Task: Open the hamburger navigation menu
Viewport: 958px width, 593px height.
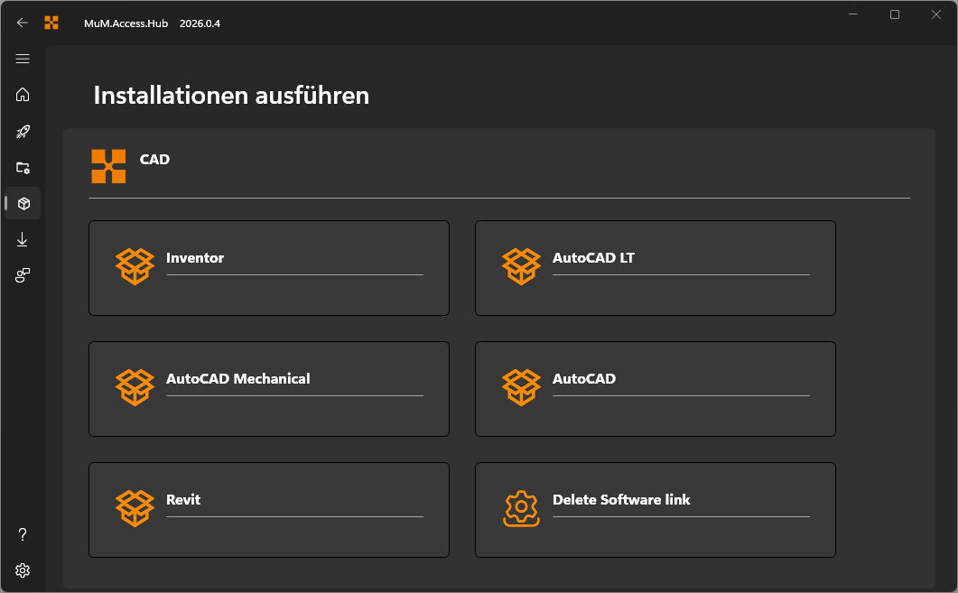Action: (x=23, y=59)
